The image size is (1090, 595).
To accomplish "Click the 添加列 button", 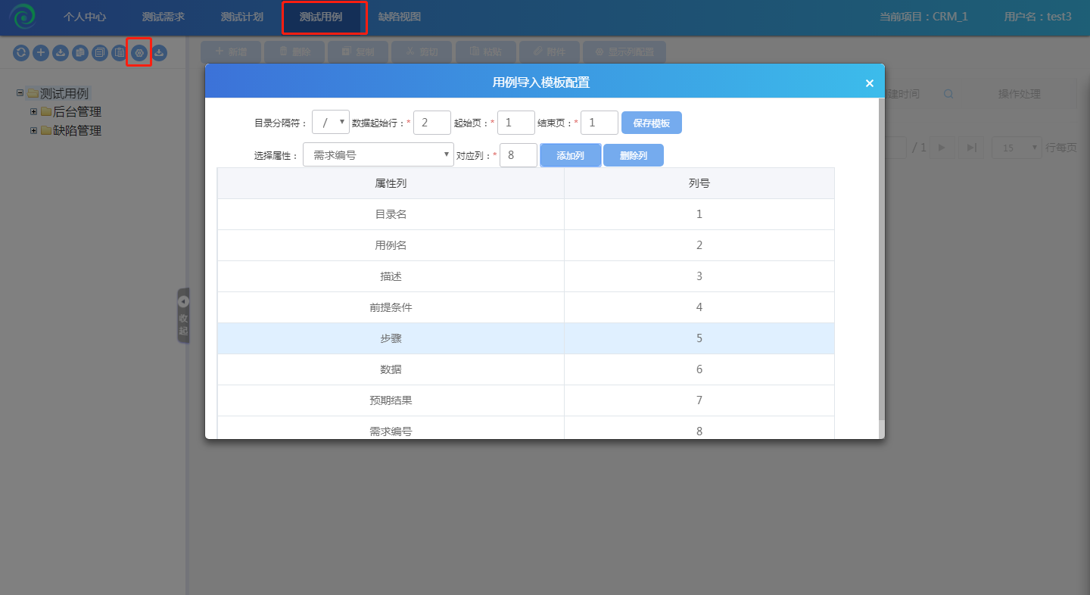I will click(x=570, y=155).
